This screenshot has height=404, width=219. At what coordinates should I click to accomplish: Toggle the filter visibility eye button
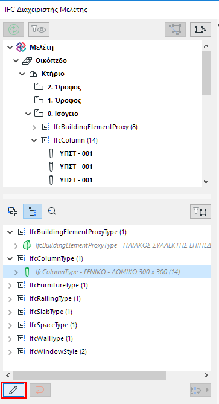[x=39, y=30]
